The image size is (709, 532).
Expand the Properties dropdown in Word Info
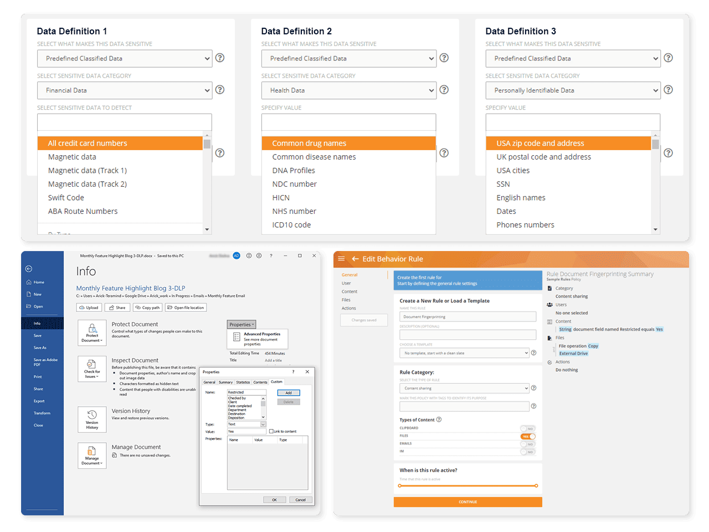point(242,325)
